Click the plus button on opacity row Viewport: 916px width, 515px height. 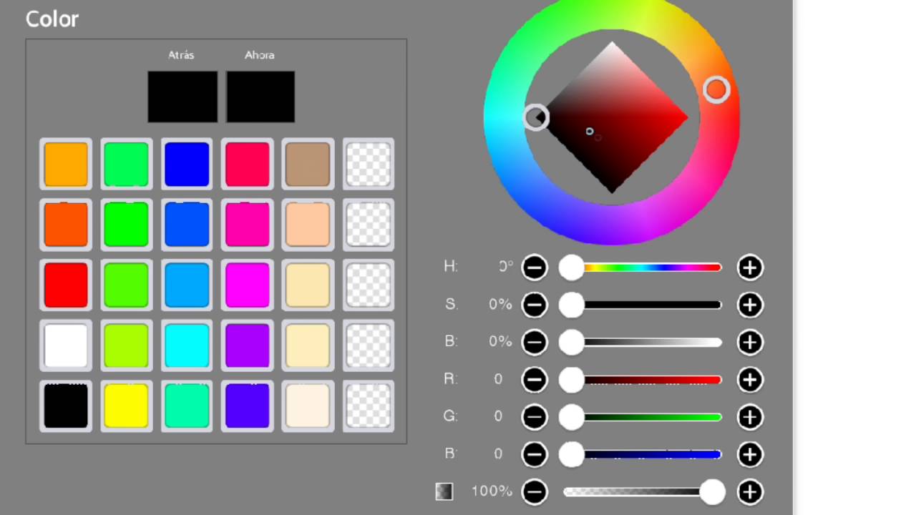pyautogui.click(x=750, y=491)
